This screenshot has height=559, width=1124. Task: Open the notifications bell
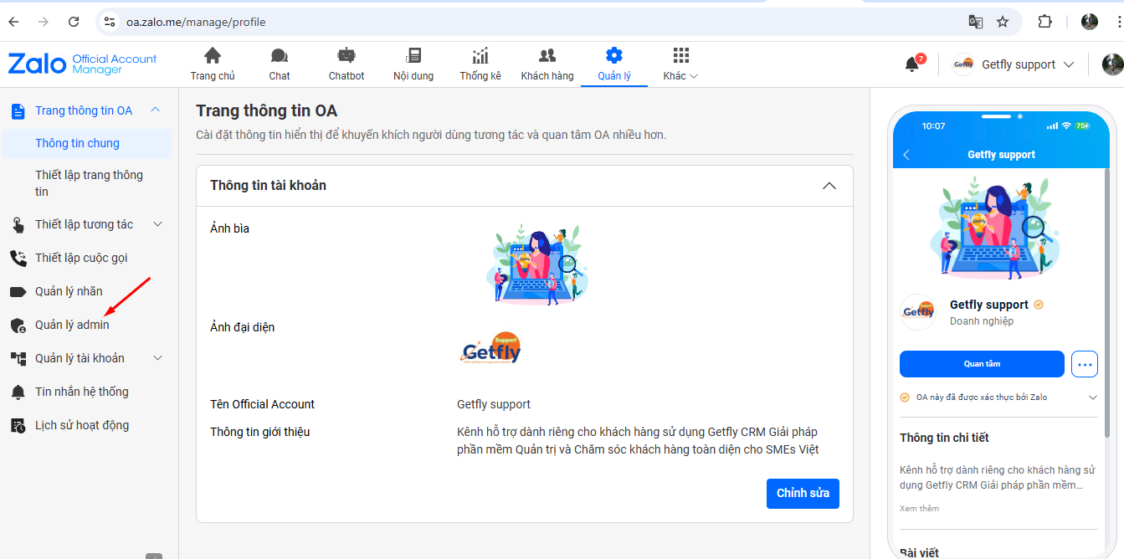tap(912, 64)
